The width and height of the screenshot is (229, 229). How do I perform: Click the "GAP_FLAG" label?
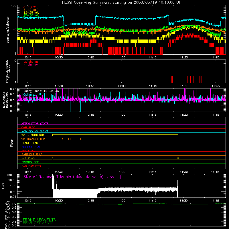coord(28,127)
